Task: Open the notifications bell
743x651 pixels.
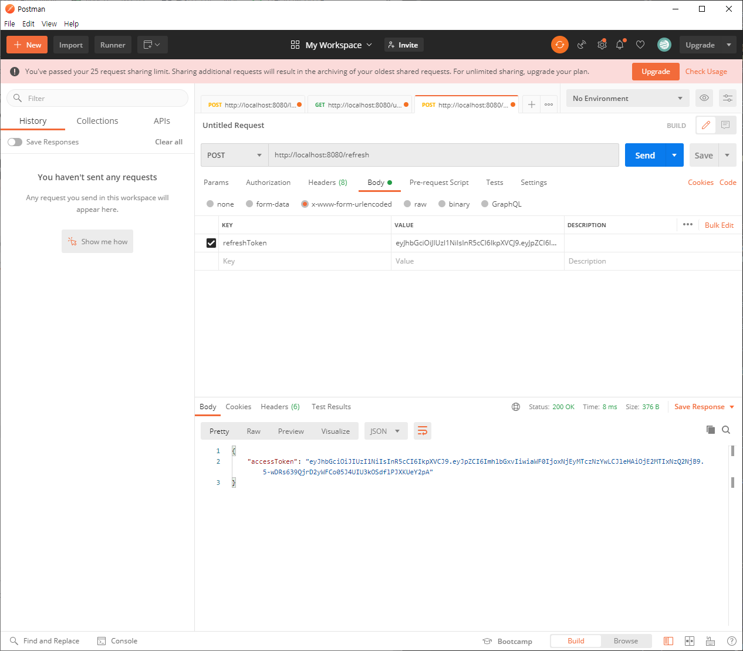Action: 620,45
